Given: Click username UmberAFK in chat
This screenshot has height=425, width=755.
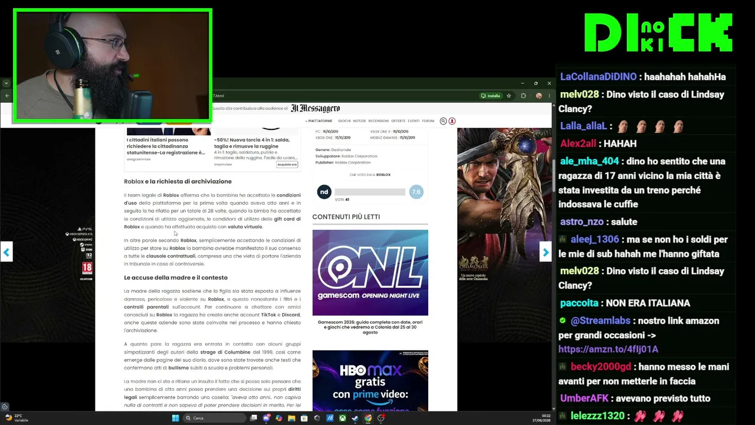Looking at the screenshot, I should point(585,398).
